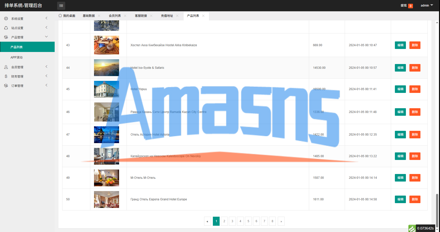Delete product 50 Grand Hotel Europe
Image resolution: width=440 pixels, height=232 pixels.
click(x=415, y=199)
